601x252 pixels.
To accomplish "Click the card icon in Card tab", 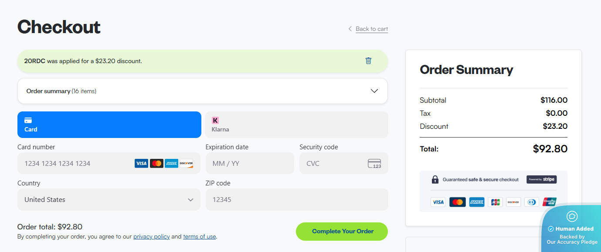I will (28, 120).
